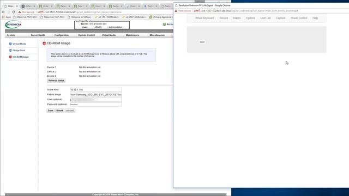Open Help menu in KVM window
Screen dimensions: 349x196
[315, 18]
